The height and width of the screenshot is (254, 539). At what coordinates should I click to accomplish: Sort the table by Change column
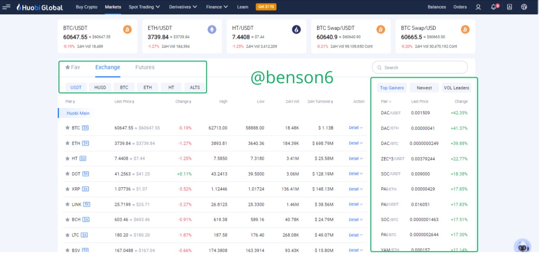point(183,102)
